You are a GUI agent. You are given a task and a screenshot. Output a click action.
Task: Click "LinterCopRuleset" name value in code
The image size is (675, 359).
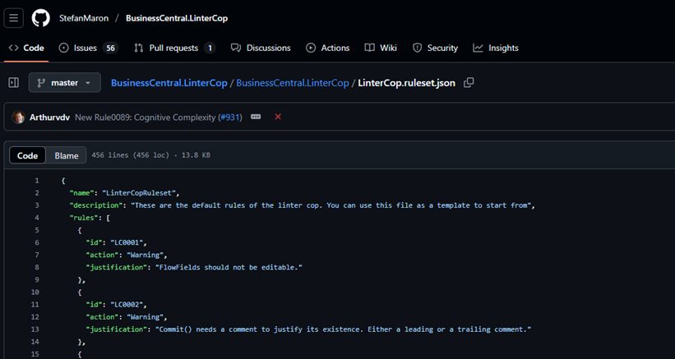(x=138, y=193)
